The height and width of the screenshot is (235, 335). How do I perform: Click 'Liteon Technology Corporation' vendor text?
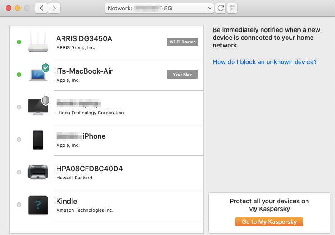pos(90,113)
